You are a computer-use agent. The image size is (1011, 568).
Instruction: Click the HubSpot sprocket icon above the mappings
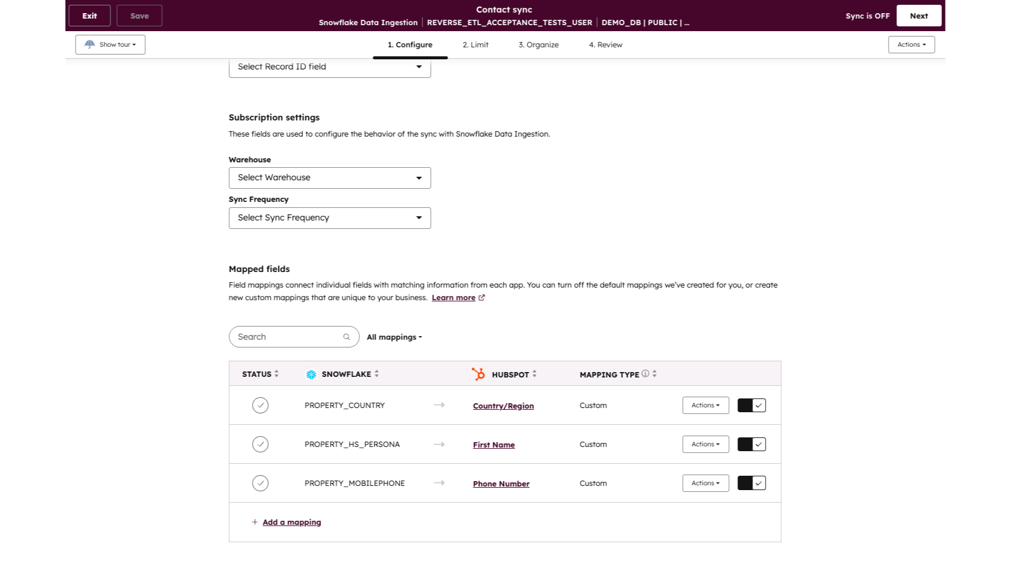point(479,374)
